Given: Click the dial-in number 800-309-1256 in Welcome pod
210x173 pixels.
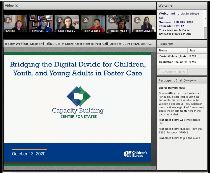Looking at the screenshot, I should click(184, 22).
